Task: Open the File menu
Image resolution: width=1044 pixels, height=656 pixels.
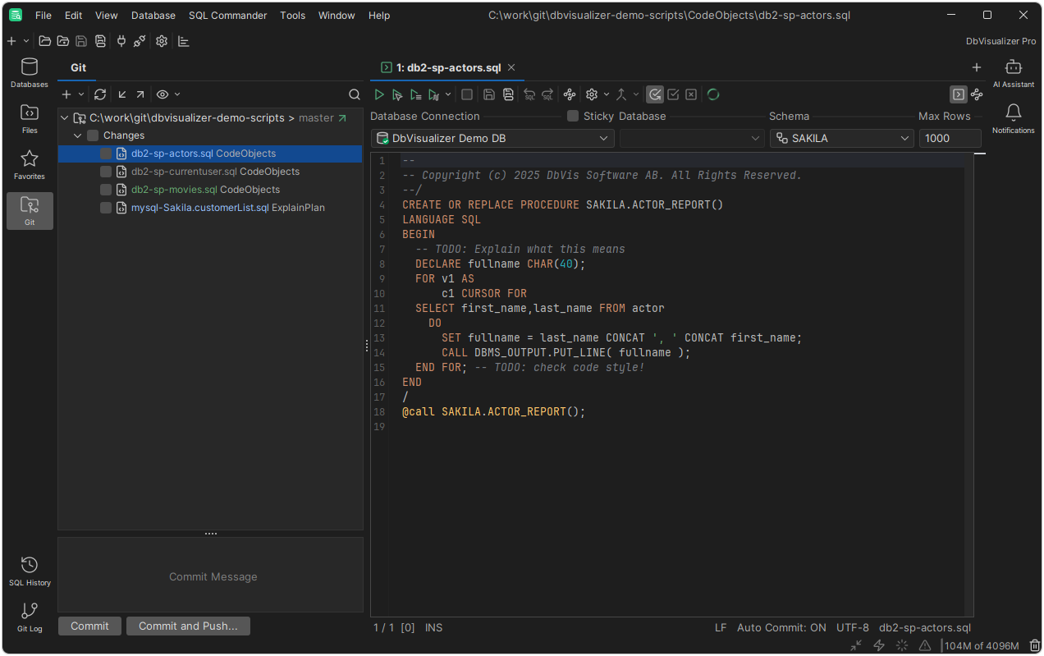Action: (x=43, y=15)
